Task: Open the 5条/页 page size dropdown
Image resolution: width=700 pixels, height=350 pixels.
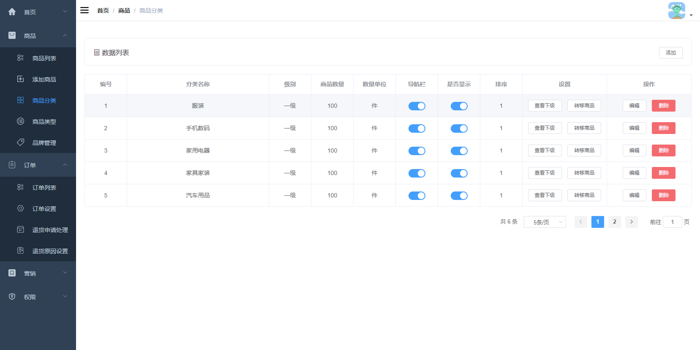Action: click(x=545, y=222)
